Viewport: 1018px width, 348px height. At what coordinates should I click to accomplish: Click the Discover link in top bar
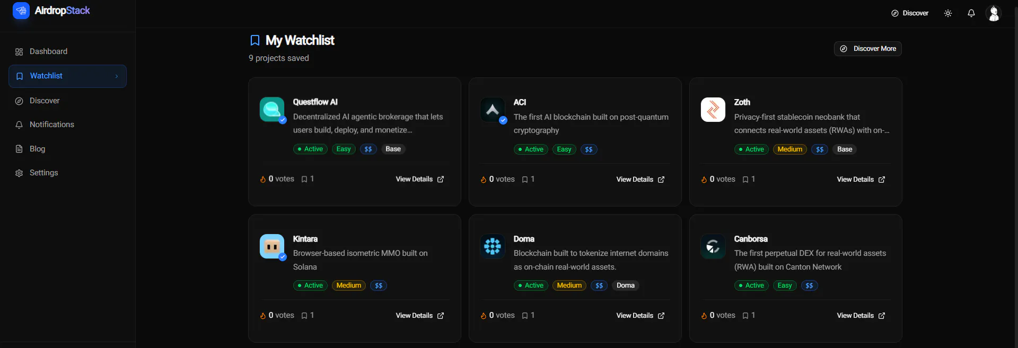pos(910,13)
